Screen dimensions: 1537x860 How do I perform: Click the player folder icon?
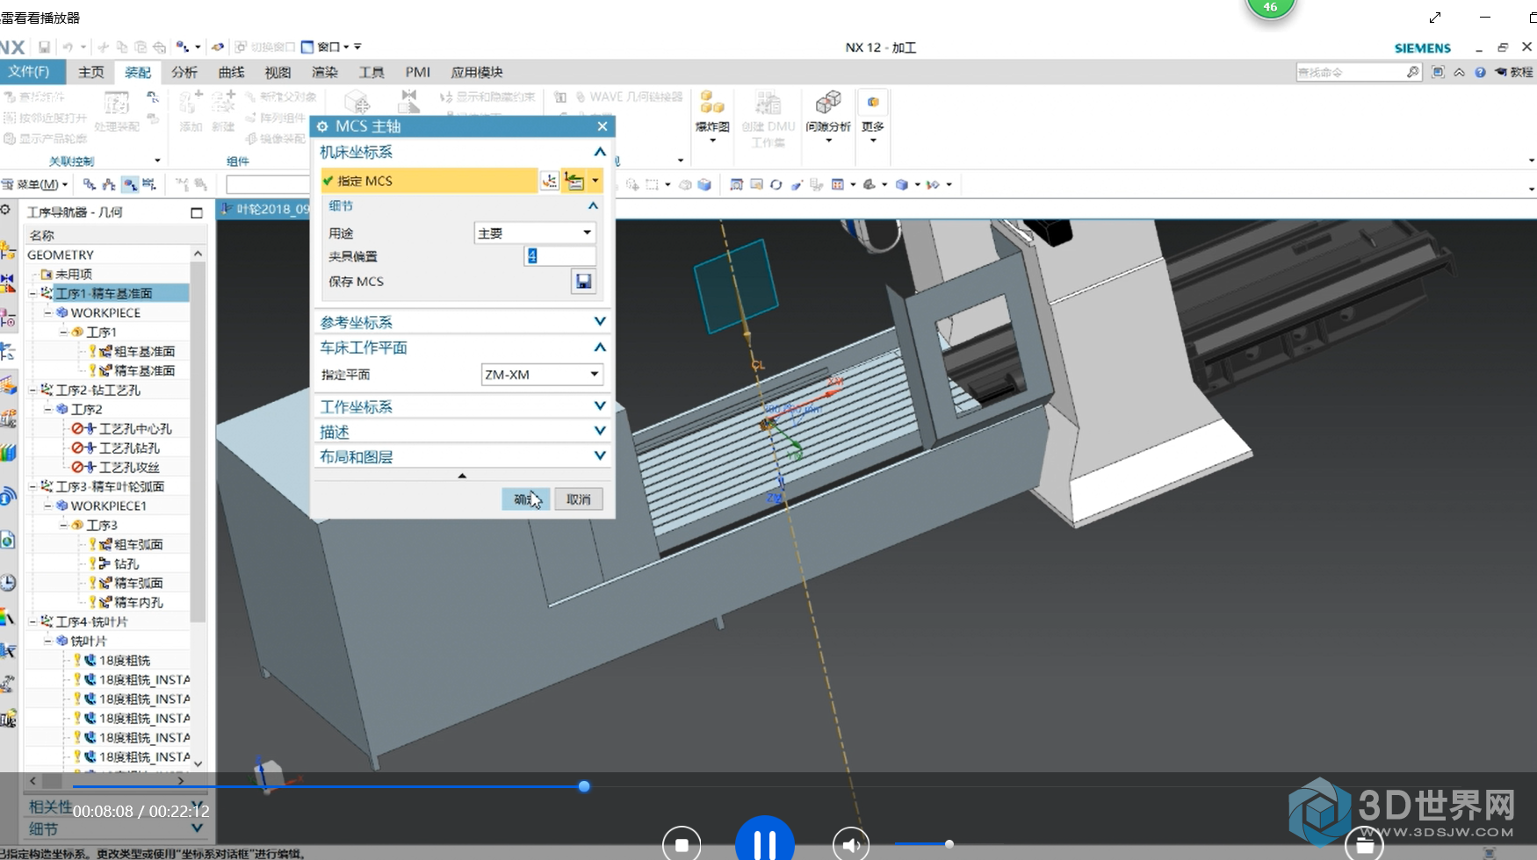click(1364, 845)
